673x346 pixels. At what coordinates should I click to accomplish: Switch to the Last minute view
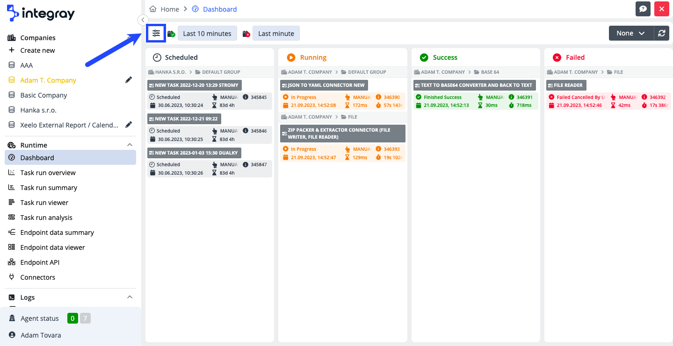click(275, 33)
